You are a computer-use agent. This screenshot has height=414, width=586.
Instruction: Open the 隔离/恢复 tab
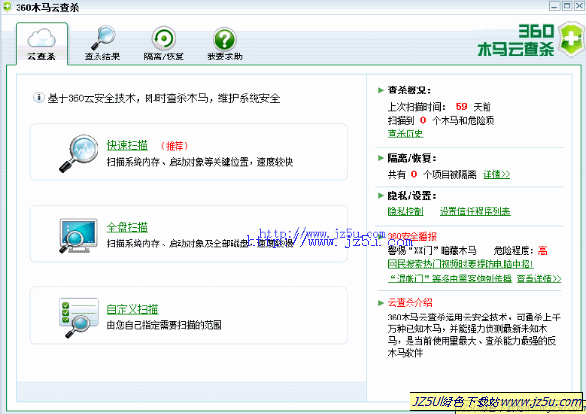coord(164,44)
